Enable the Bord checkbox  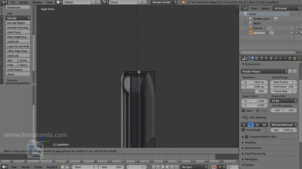[x=243, y=111]
